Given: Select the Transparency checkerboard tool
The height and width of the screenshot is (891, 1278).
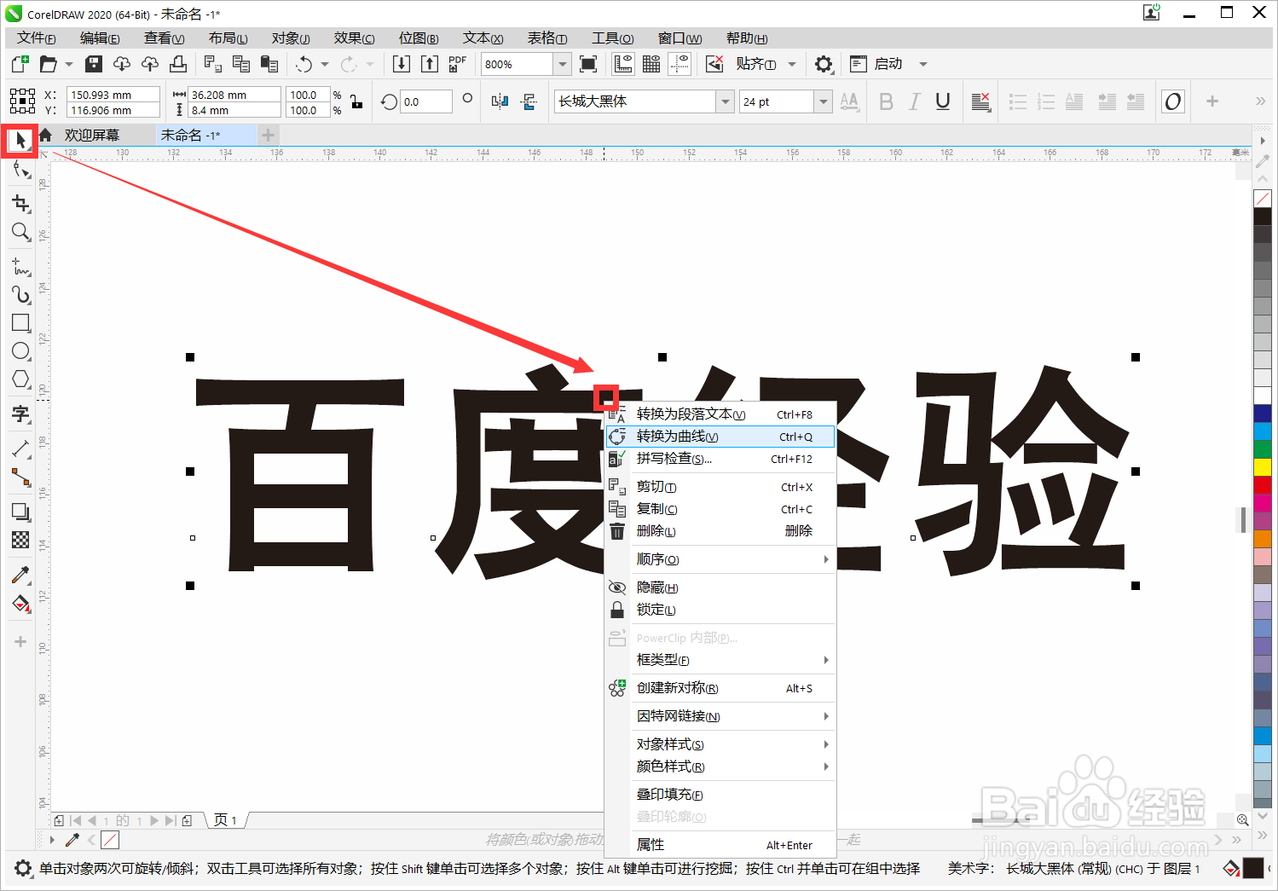Looking at the screenshot, I should (20, 540).
